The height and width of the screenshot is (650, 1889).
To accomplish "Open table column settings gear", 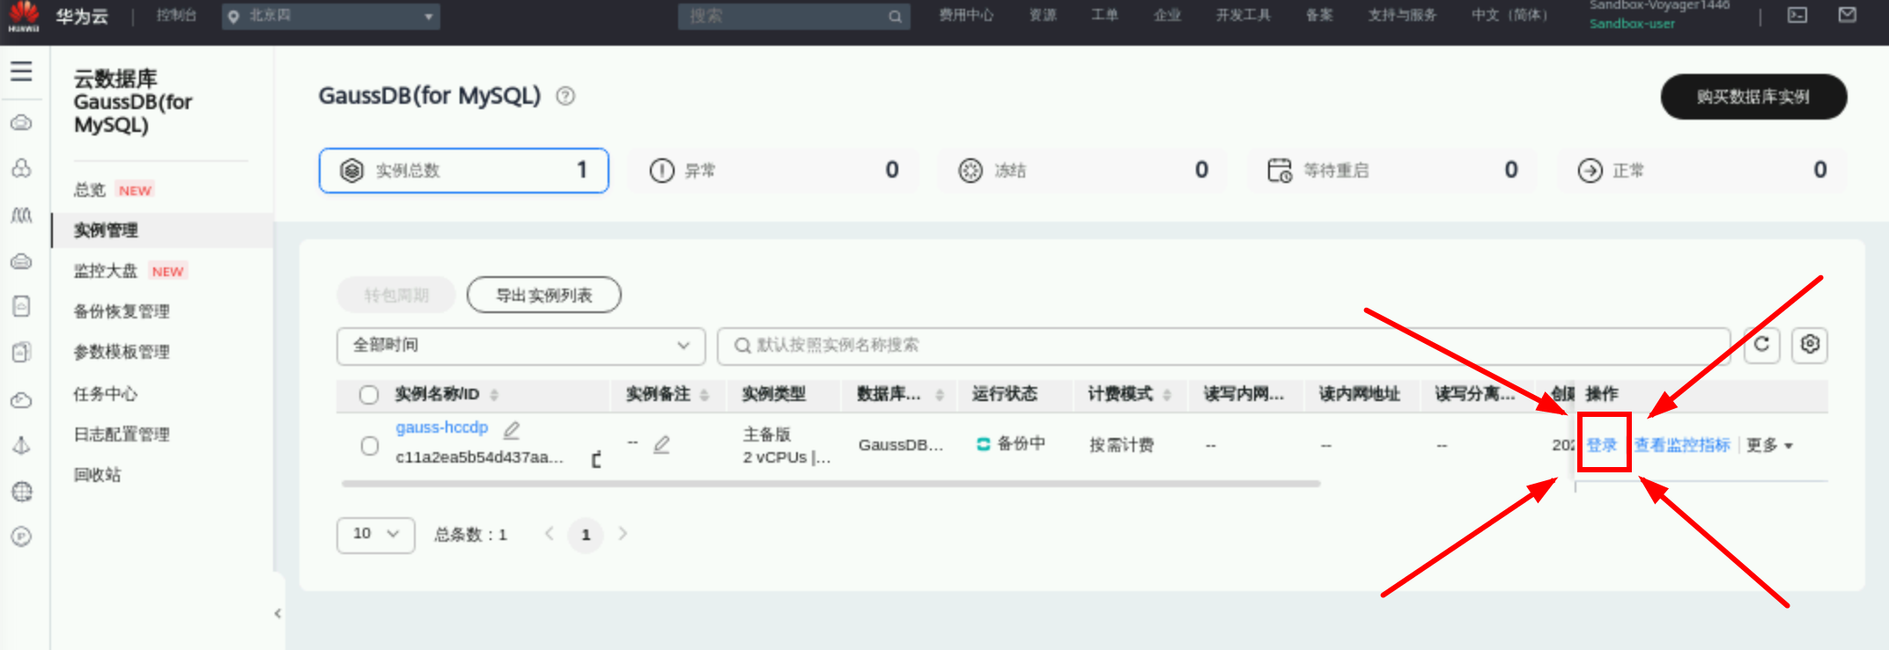I will [x=1810, y=345].
